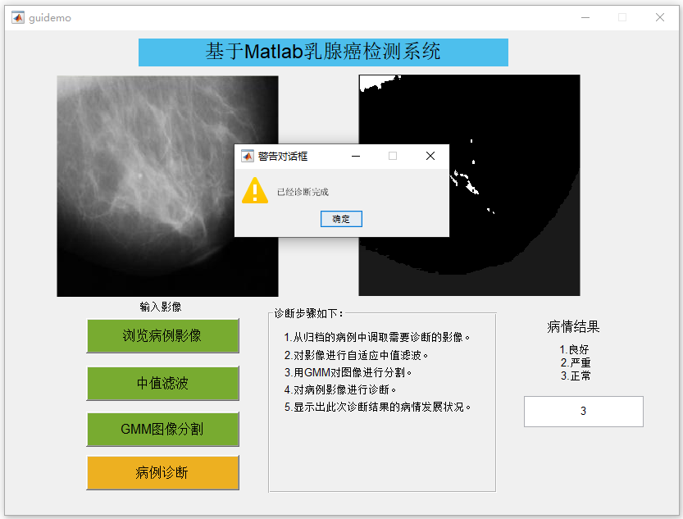Click step 5 显示出此次诊断结果的病情发展状况
Image resolution: width=683 pixels, height=519 pixels.
click(377, 407)
